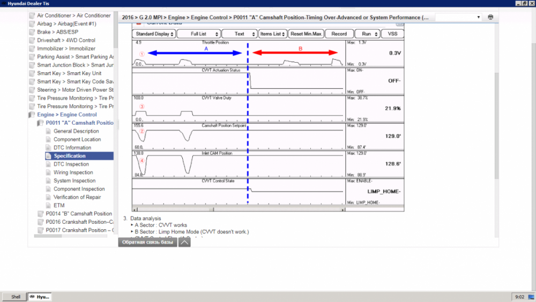Select Brake > ABS/ESP entry
This screenshot has height=302, width=536.
click(x=58, y=32)
